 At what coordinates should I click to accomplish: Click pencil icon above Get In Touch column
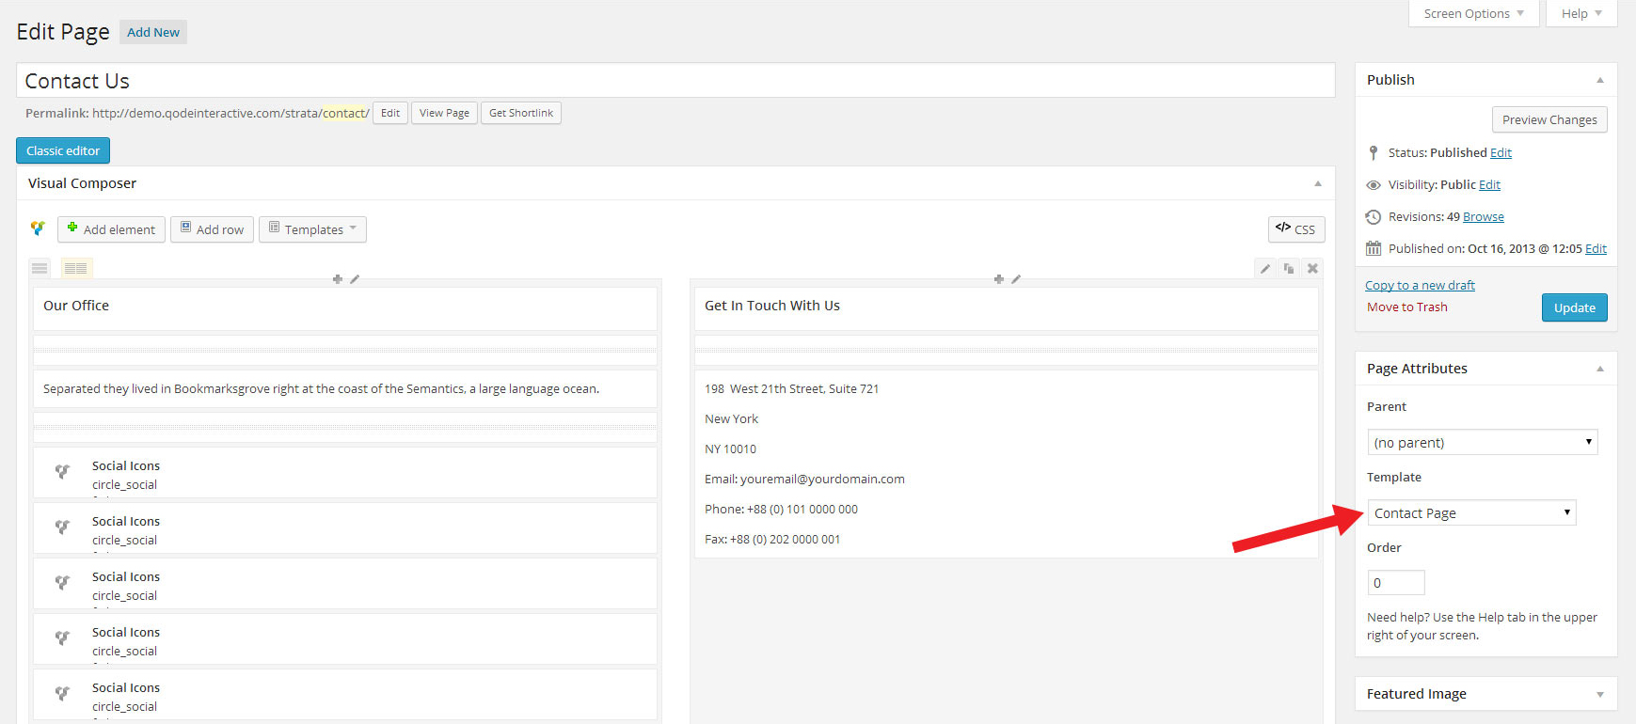coord(1016,279)
